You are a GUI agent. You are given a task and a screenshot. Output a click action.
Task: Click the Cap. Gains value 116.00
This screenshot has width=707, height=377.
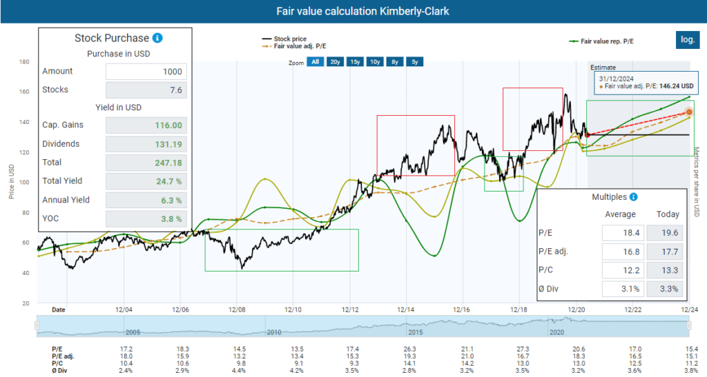pos(146,125)
